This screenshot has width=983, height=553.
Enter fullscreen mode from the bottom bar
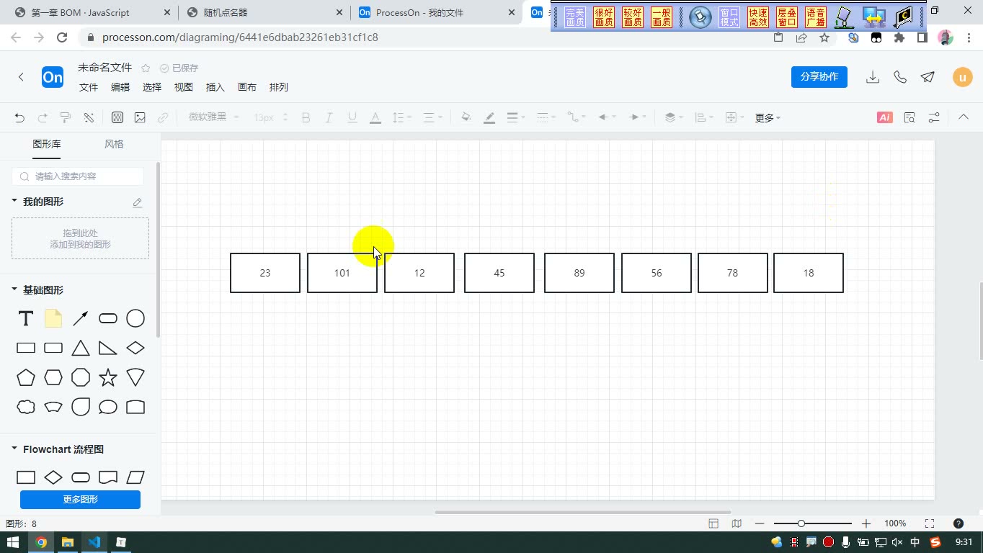tap(930, 523)
